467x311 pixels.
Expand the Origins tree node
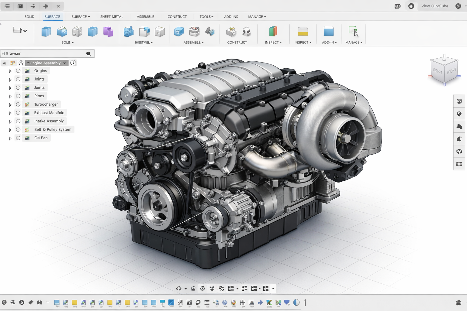coord(10,71)
